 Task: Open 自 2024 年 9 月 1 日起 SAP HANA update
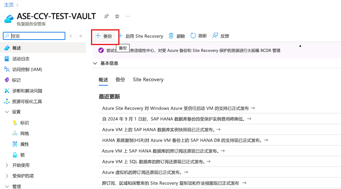pos(176,119)
